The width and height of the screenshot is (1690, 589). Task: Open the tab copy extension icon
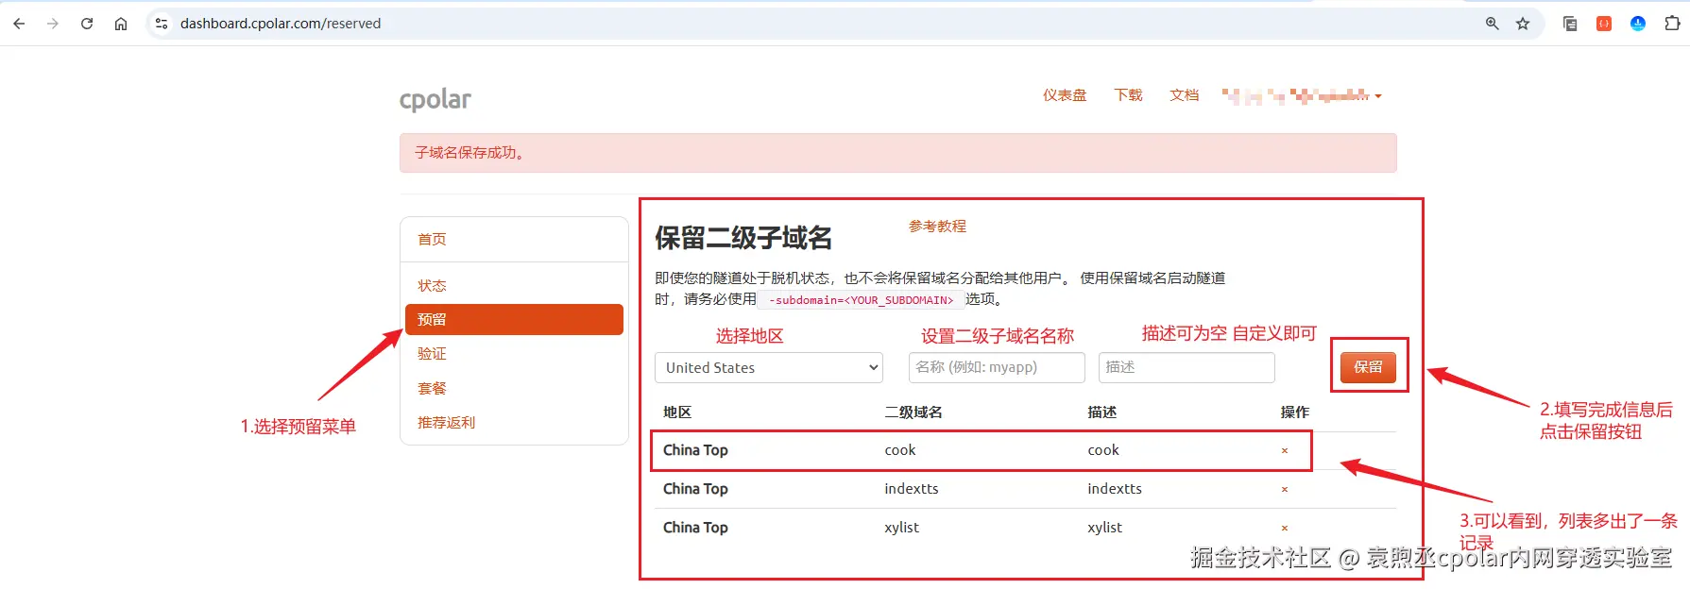(1570, 24)
